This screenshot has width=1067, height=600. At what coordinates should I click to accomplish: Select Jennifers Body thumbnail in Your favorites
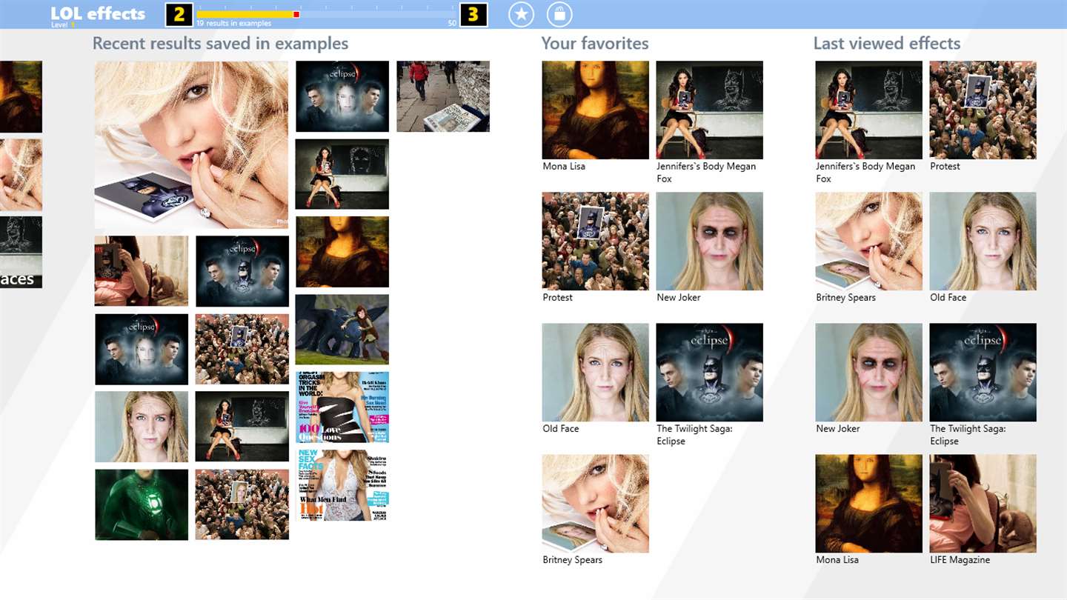point(710,110)
